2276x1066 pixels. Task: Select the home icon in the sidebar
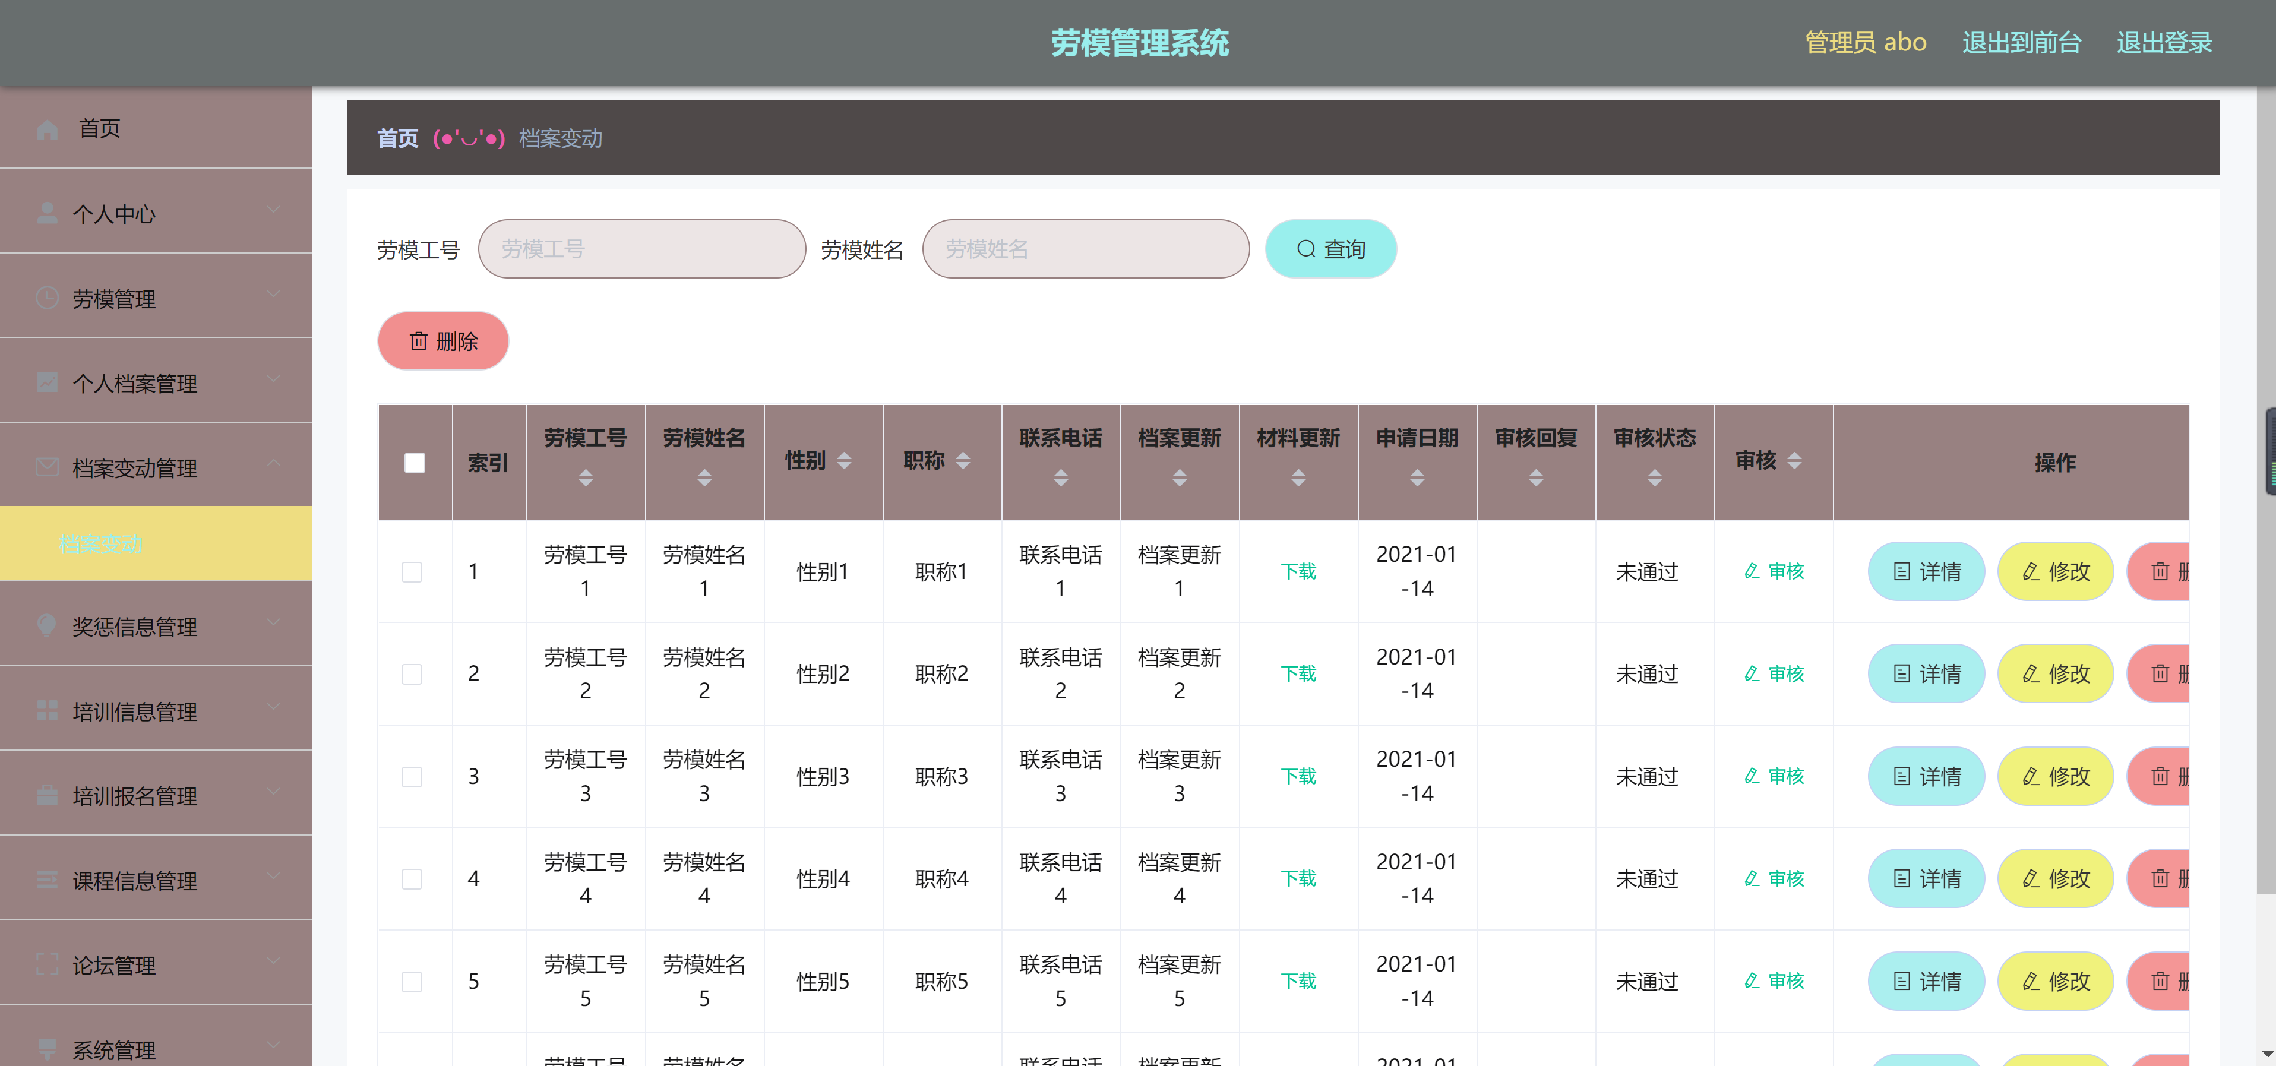tap(47, 129)
